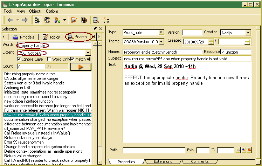Click the orange undo arrow toolbar icon
262x166 pixels.
click(x=84, y=20)
